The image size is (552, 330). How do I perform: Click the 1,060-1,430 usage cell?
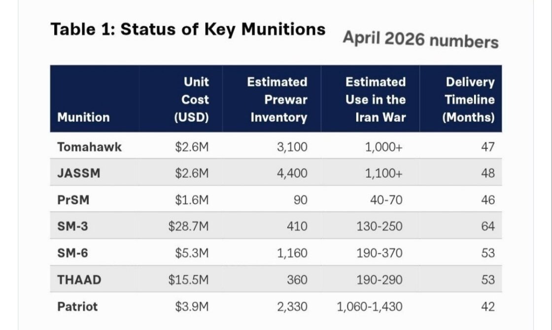pos(370,306)
